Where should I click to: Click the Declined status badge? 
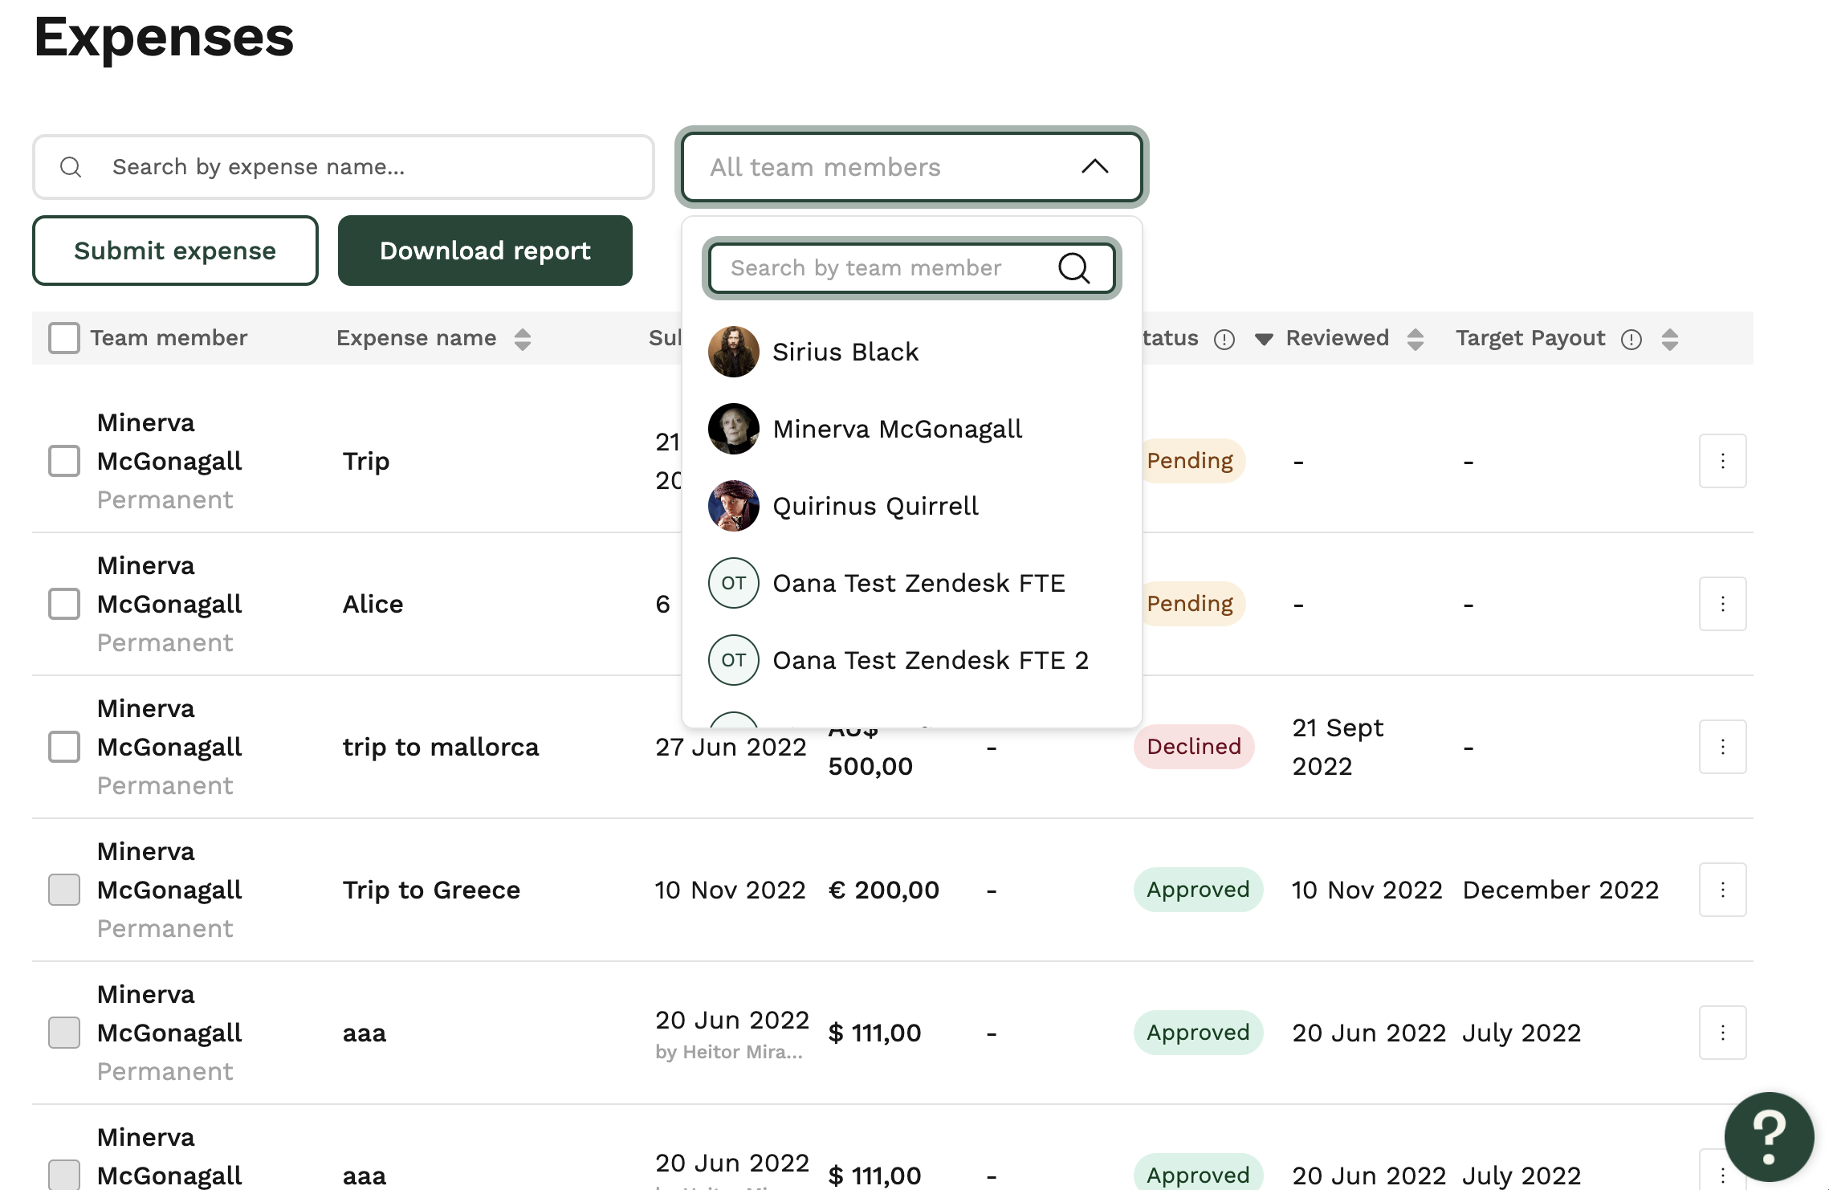point(1194,747)
